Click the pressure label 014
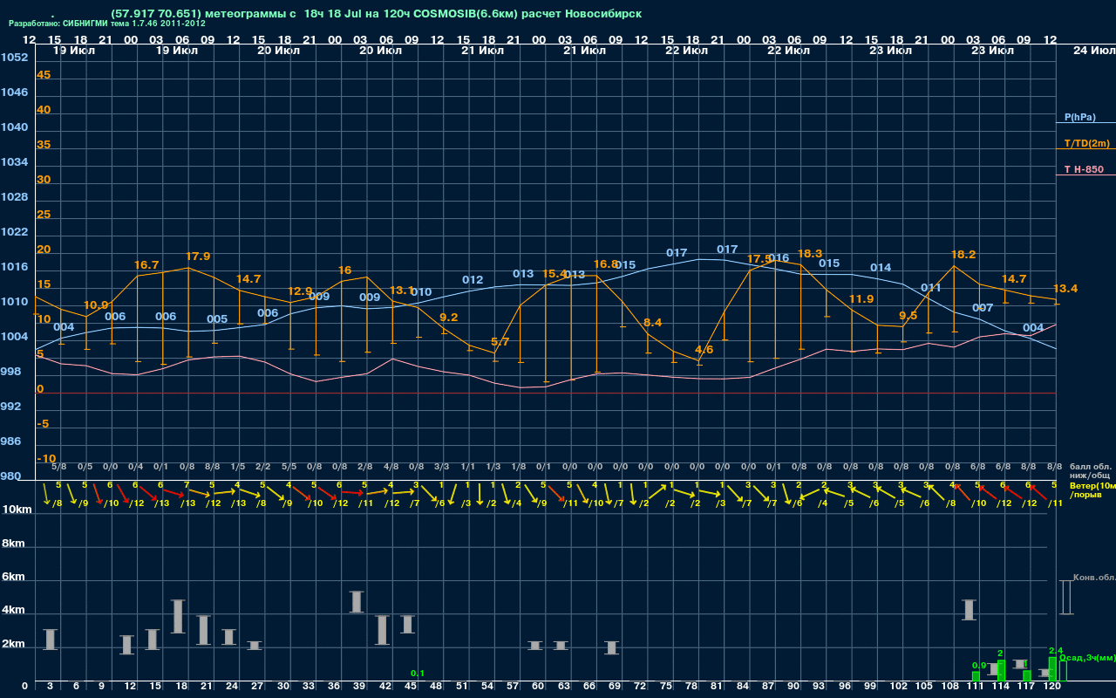The width and height of the screenshot is (1116, 698). tap(881, 268)
